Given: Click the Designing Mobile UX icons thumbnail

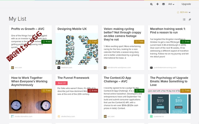Looking at the screenshot, I should tap(77, 49).
